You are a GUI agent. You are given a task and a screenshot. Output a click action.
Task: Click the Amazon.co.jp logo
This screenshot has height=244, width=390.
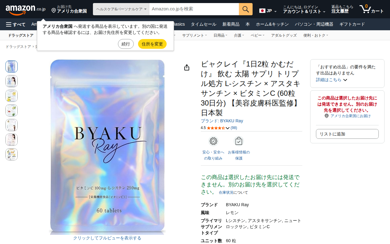tap(26, 9)
